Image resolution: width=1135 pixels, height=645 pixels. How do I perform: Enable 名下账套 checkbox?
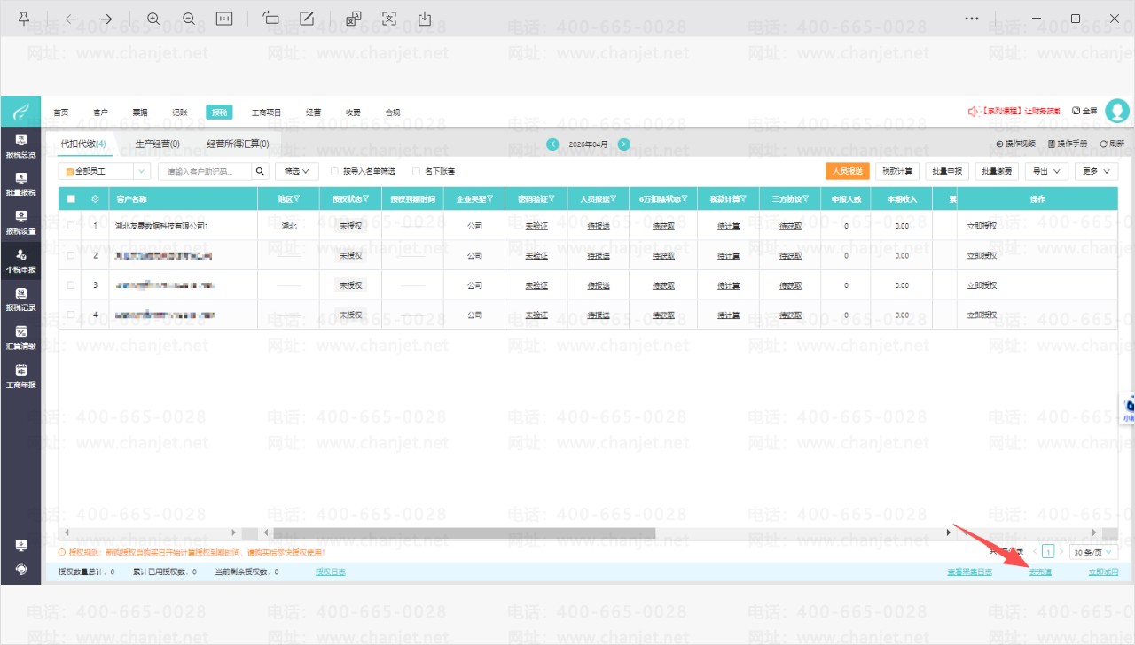[417, 171]
